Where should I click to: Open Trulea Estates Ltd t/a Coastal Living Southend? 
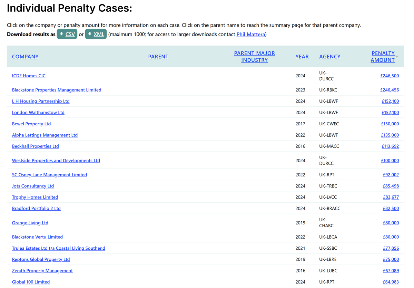point(59,248)
